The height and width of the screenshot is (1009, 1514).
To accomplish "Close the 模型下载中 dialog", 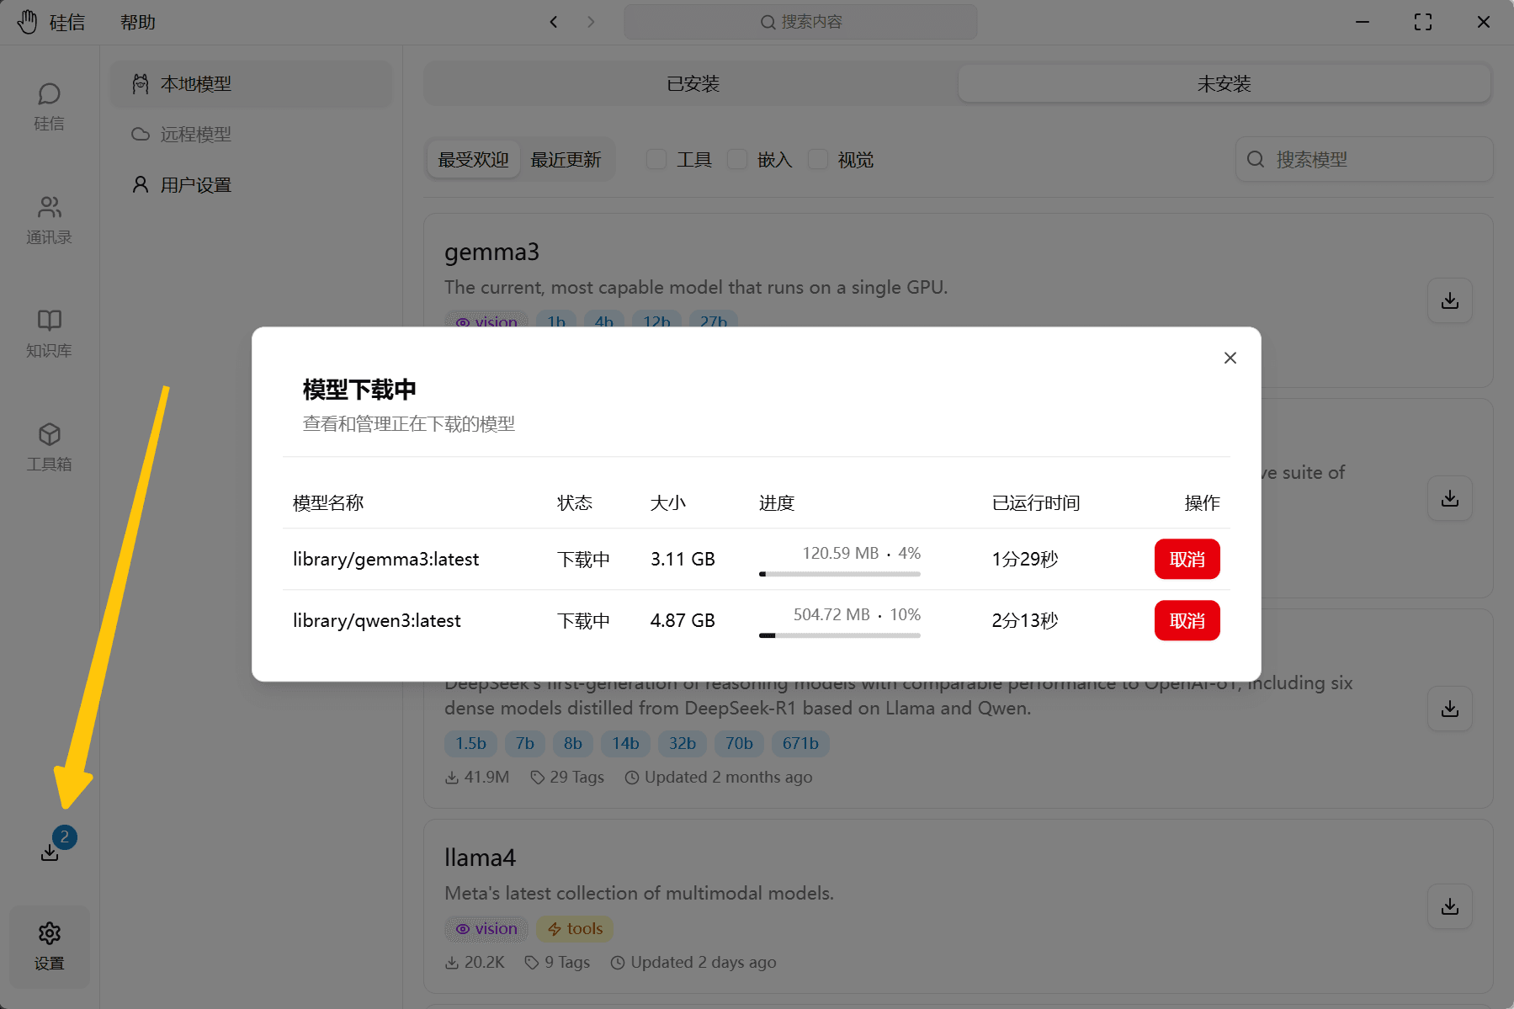I will pyautogui.click(x=1230, y=358).
